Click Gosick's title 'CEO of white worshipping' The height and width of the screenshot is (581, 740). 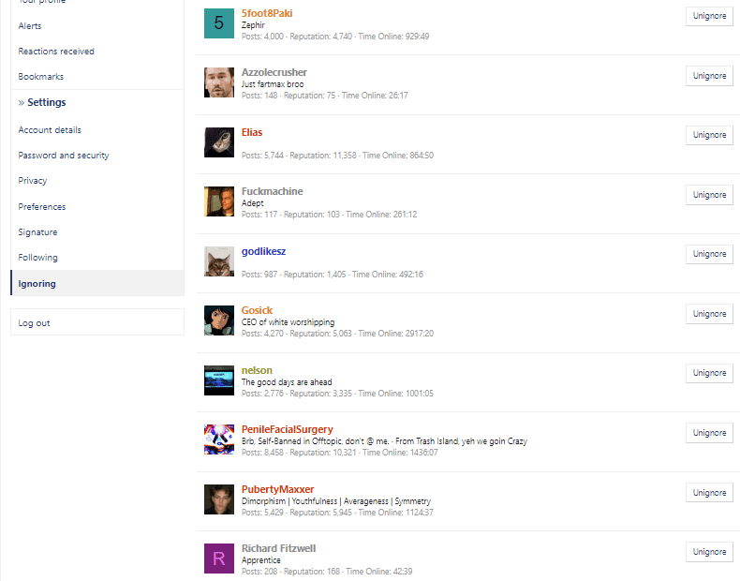coord(288,321)
